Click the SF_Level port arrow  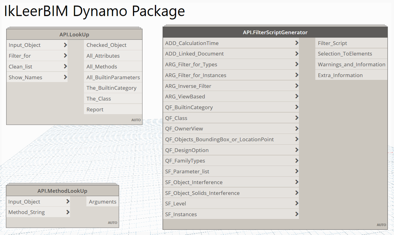[x=297, y=203]
